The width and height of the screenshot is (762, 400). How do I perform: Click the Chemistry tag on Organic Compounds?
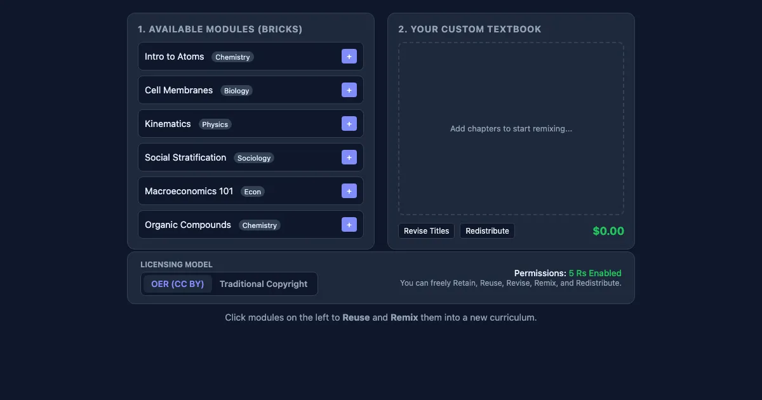[x=260, y=225]
